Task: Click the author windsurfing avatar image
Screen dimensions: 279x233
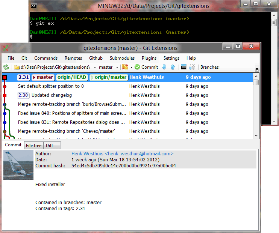Action: [18, 165]
